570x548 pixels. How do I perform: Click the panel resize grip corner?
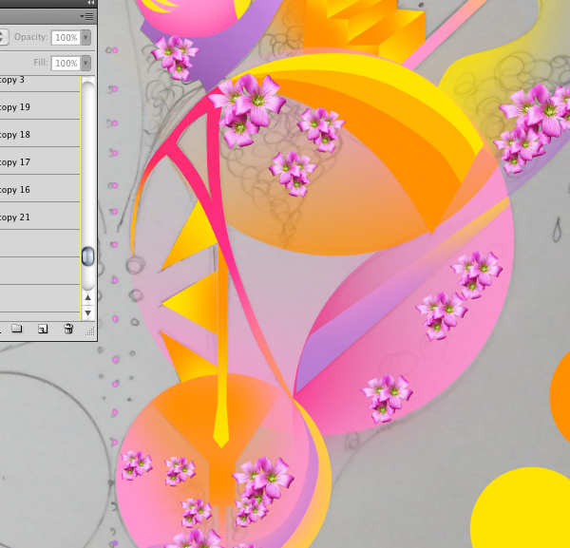[90, 331]
